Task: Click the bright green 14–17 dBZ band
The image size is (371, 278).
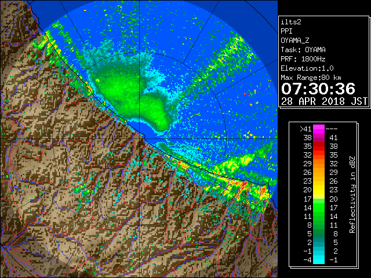Action: (x=319, y=207)
